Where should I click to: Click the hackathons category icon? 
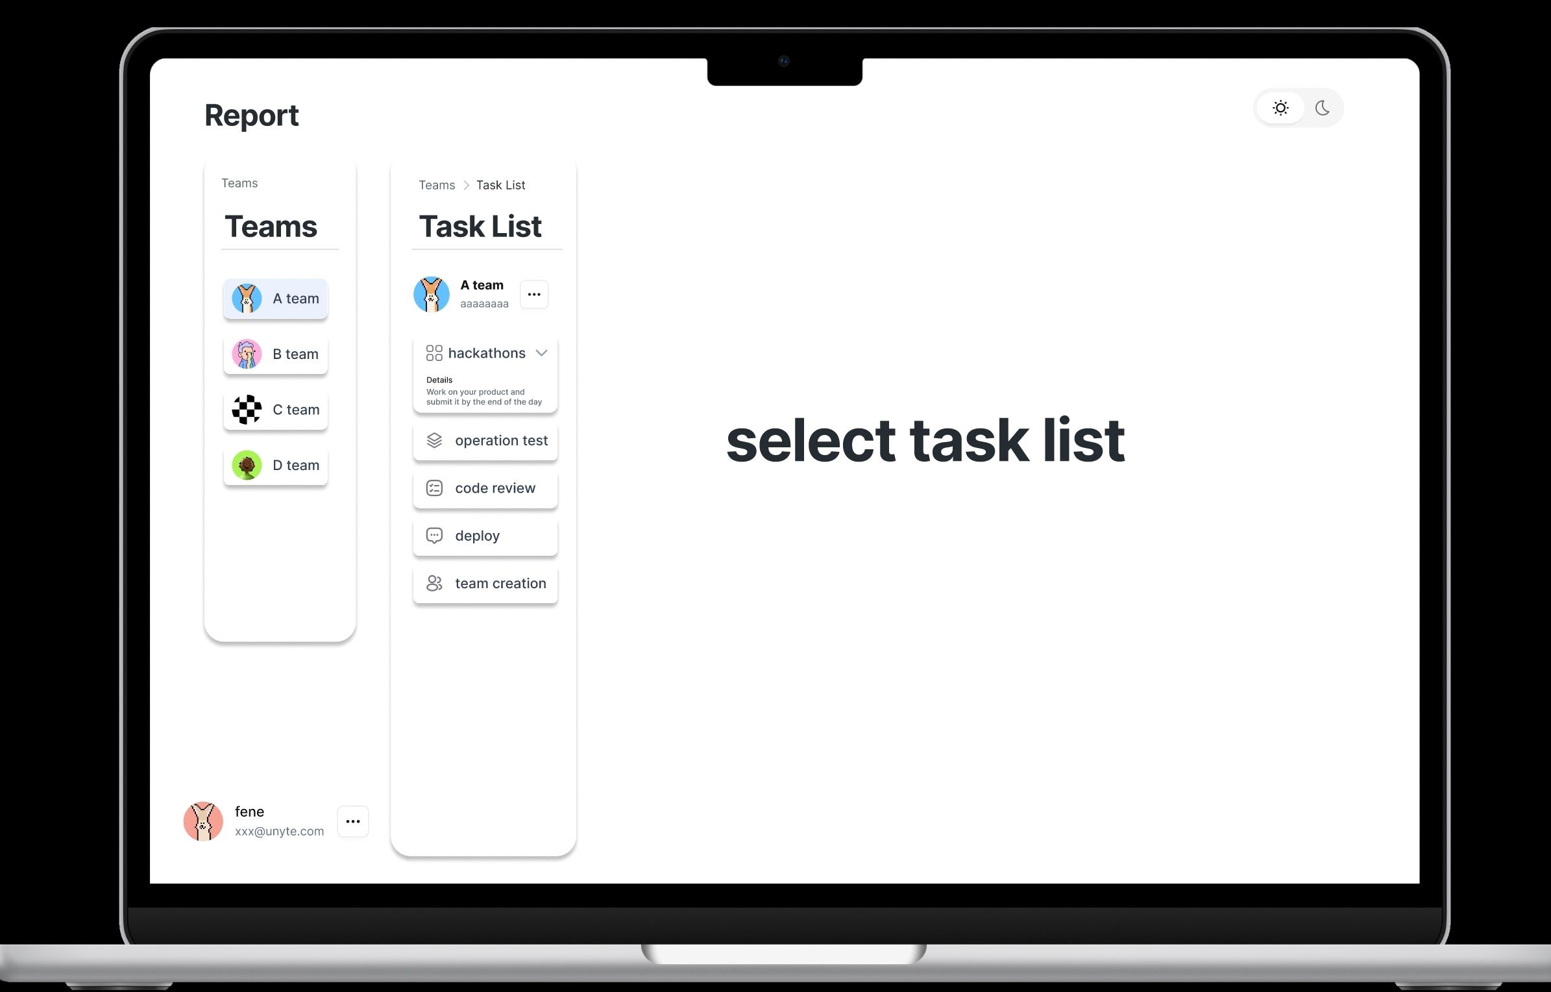(x=434, y=352)
